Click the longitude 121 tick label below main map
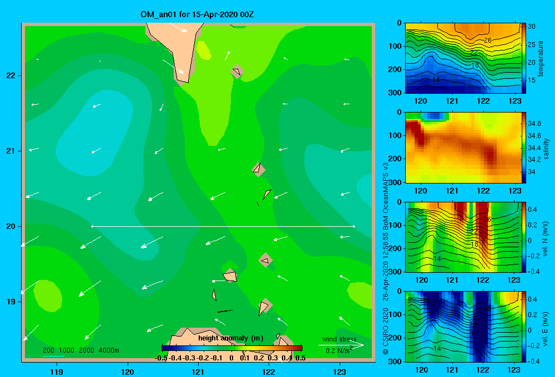 (198, 371)
